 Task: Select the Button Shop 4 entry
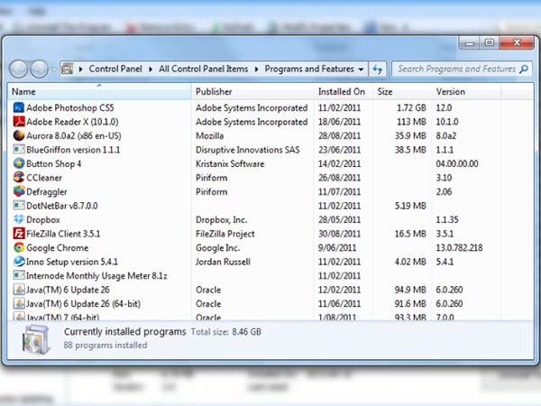[x=53, y=163]
